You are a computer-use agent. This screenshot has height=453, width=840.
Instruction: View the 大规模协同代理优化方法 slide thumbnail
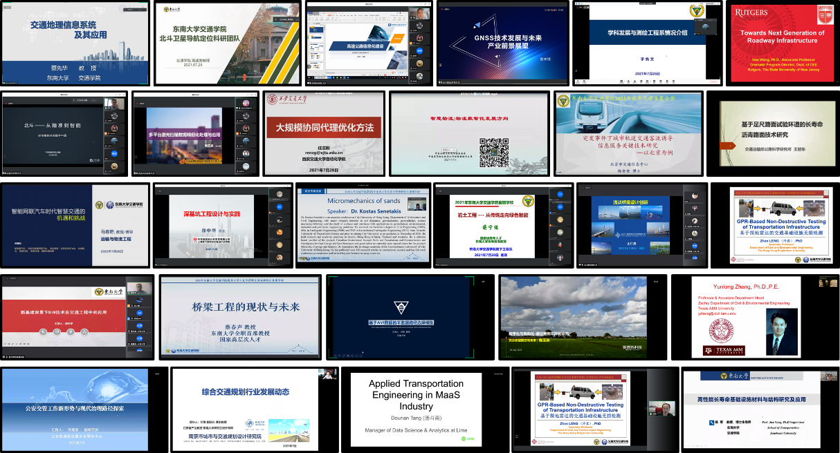(x=324, y=134)
